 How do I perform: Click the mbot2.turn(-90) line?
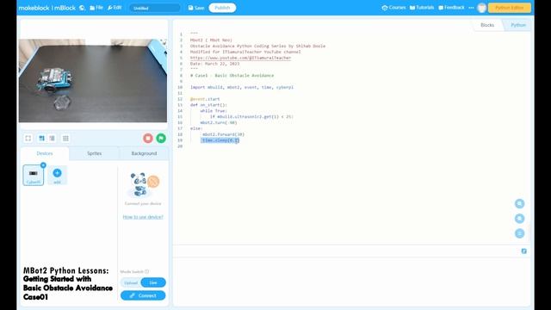(x=219, y=122)
